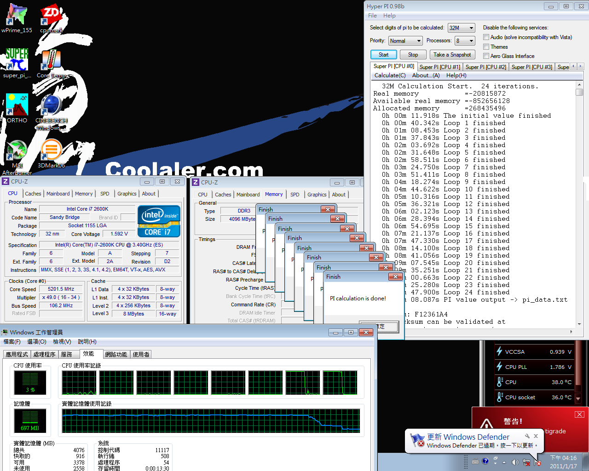Open the Priority Normal dropdown
Image resolution: width=589 pixels, height=471 pixels.
[x=405, y=41]
